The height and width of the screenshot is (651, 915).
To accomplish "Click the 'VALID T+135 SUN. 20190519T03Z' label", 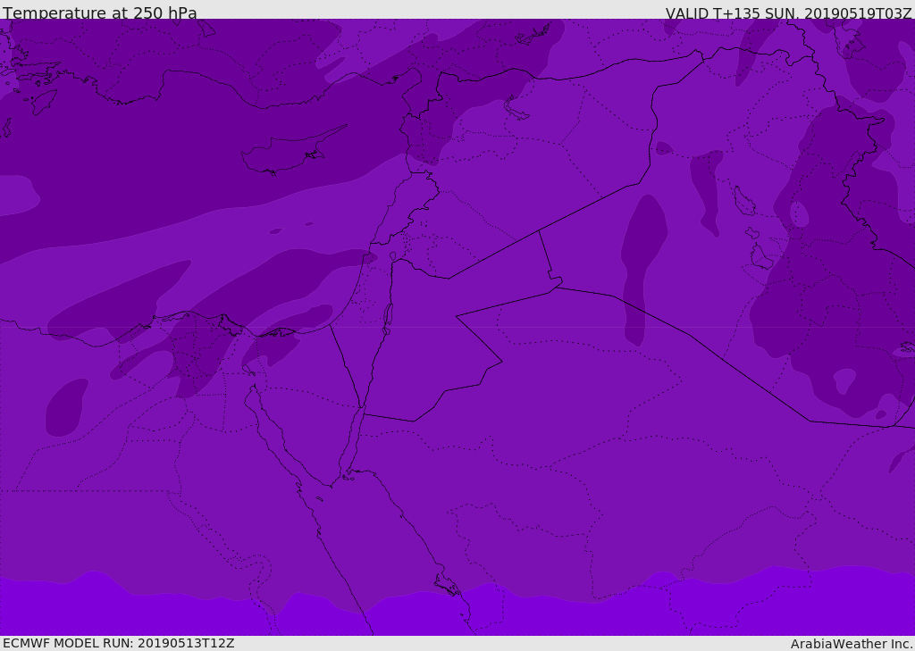I will pyautogui.click(x=788, y=13).
